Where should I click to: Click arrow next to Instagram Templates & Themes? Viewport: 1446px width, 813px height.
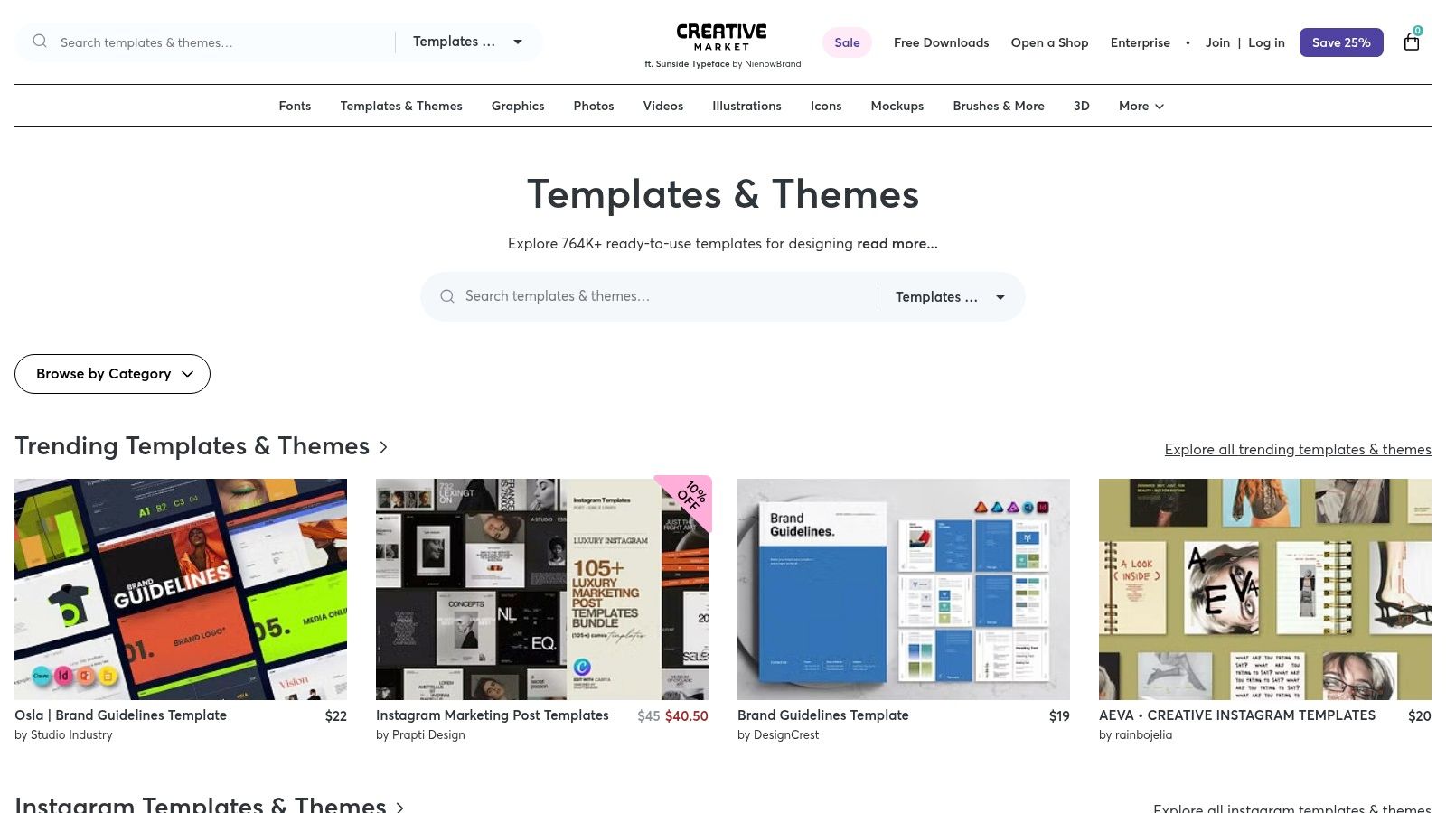click(x=399, y=807)
